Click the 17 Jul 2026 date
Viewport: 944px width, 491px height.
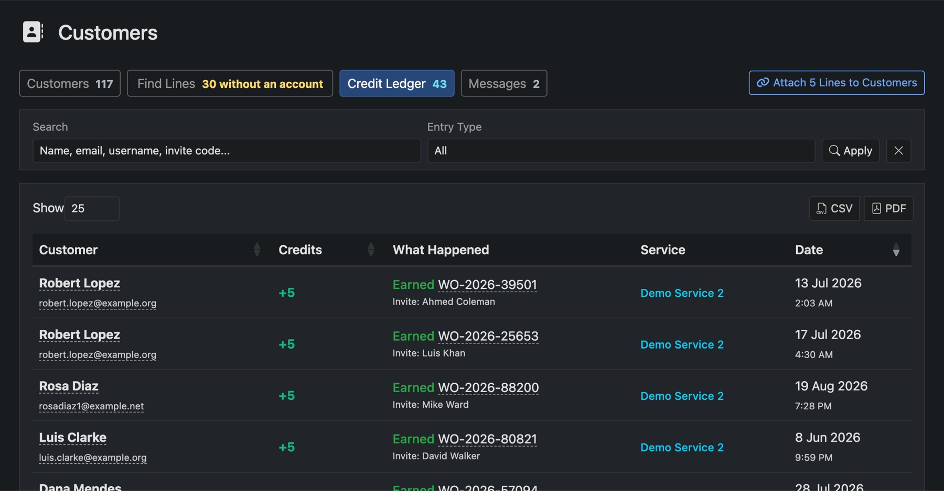point(828,334)
